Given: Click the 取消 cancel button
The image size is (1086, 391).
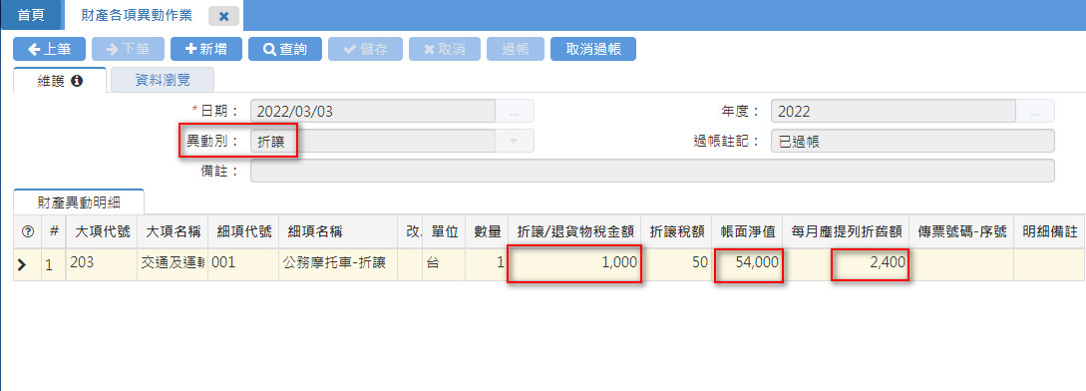Looking at the screenshot, I should click(x=444, y=49).
